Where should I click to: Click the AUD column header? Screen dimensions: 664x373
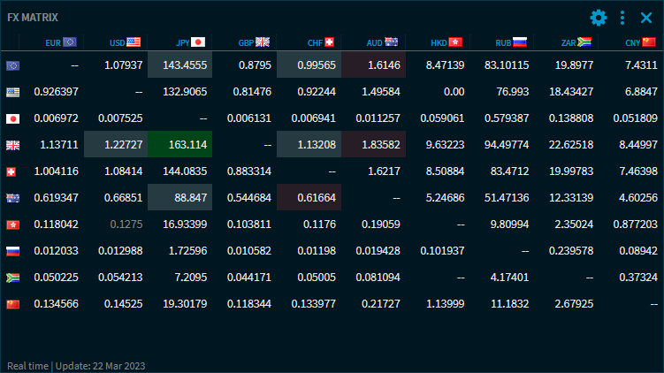click(383, 42)
